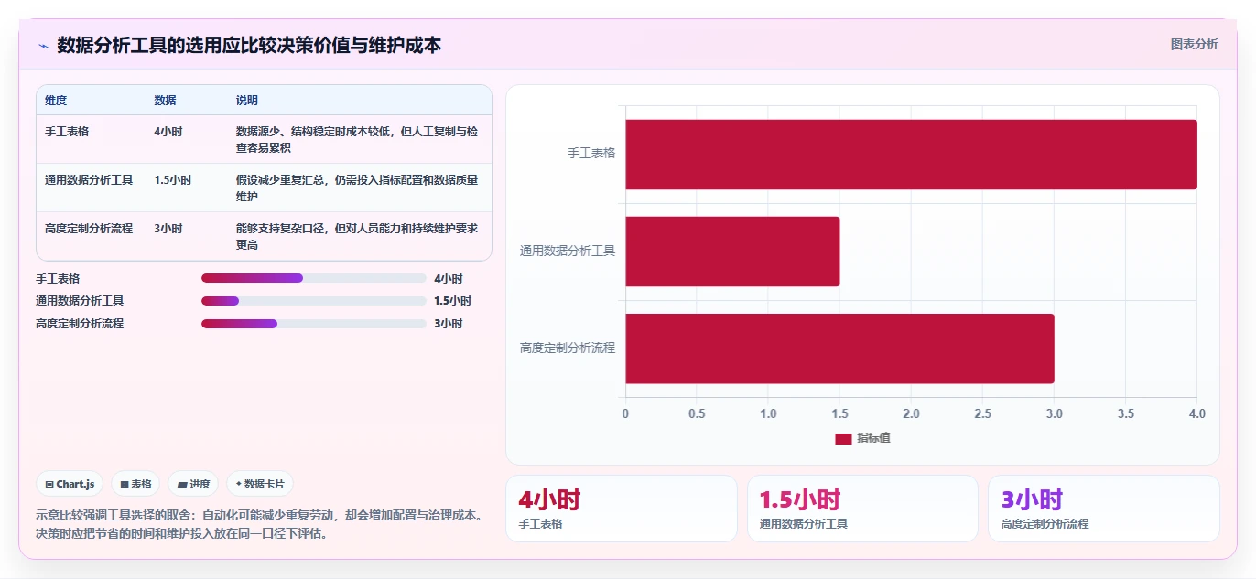The image size is (1256, 579).
Task: Click the 通用数据分析工具 progress bar
Action: [x=314, y=301]
